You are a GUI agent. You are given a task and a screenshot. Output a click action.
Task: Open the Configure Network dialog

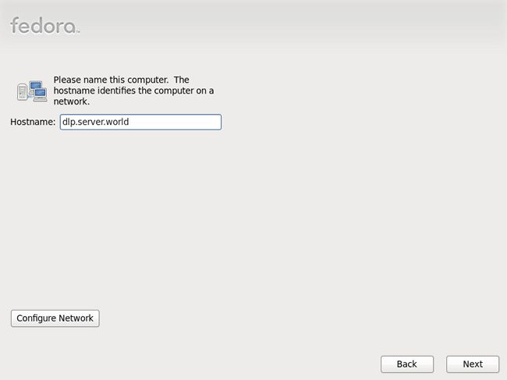55,318
